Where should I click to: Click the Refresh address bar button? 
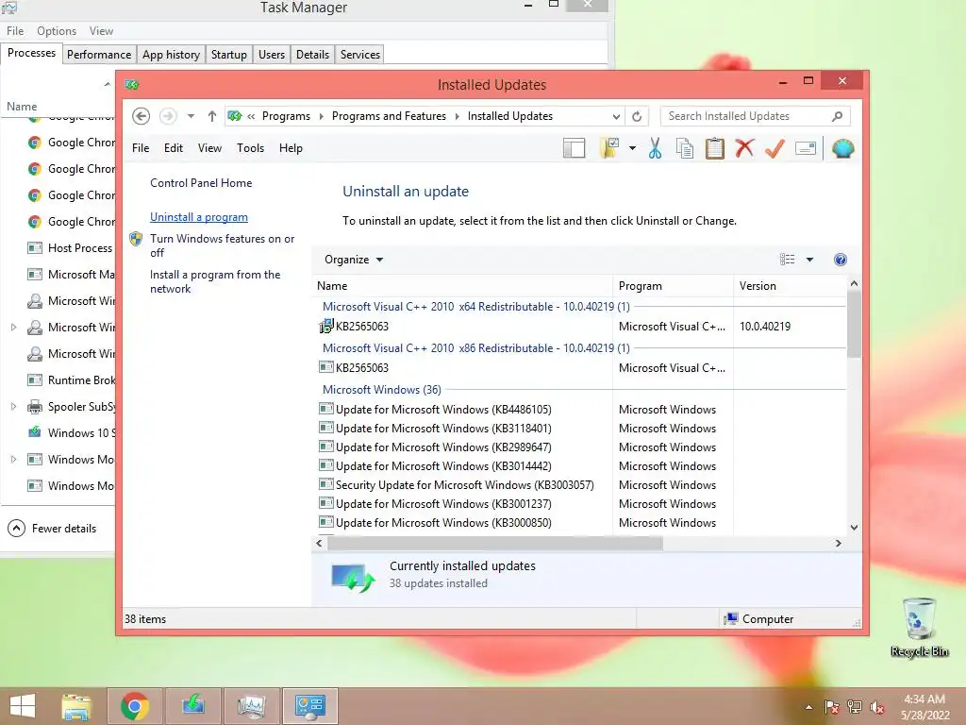coord(637,116)
